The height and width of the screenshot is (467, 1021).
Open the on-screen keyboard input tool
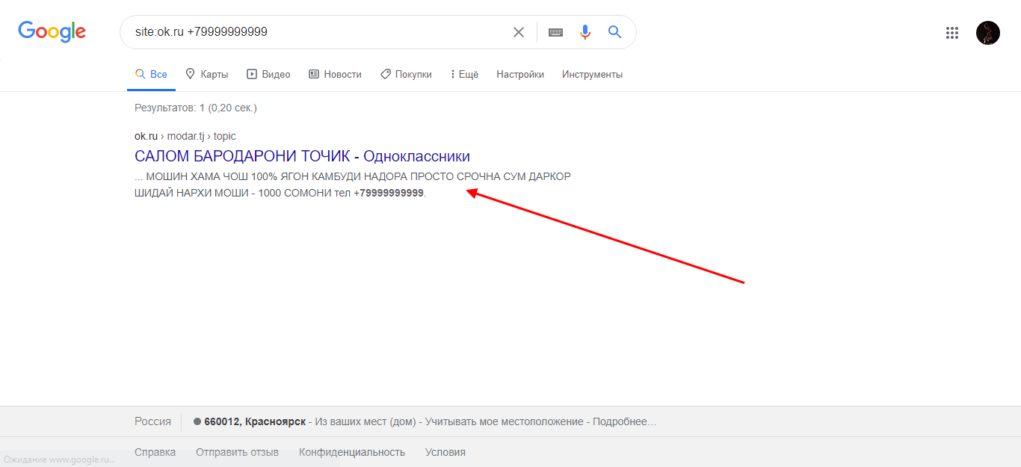click(x=555, y=32)
